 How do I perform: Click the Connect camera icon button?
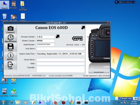[10, 29]
